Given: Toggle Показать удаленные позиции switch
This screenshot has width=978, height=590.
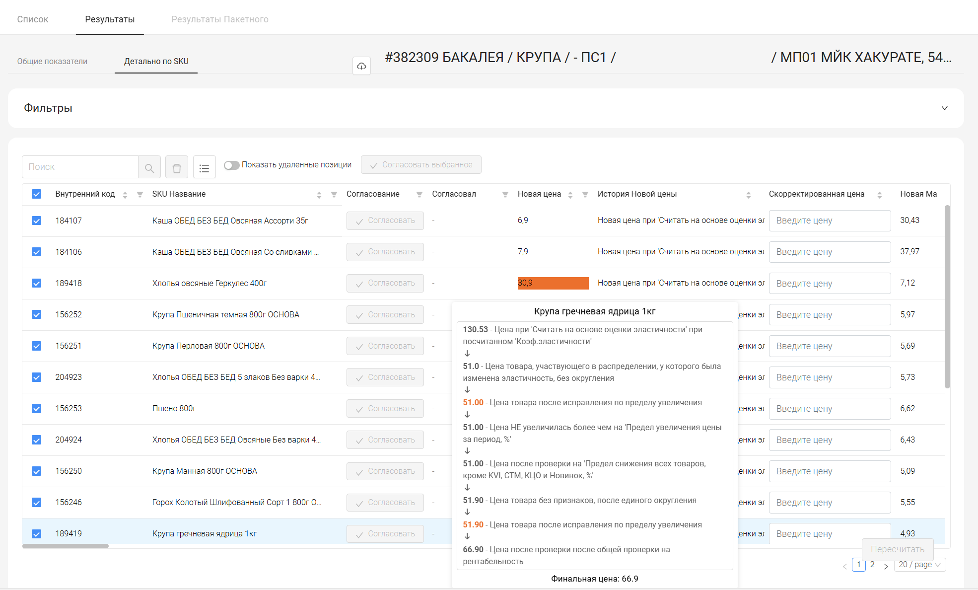Looking at the screenshot, I should click(231, 165).
